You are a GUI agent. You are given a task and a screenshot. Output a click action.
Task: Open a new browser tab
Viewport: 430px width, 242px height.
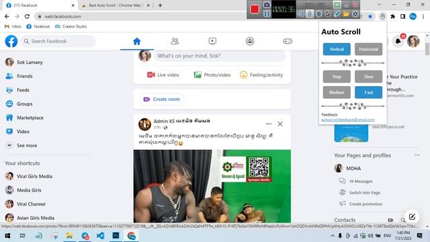(x=160, y=5)
